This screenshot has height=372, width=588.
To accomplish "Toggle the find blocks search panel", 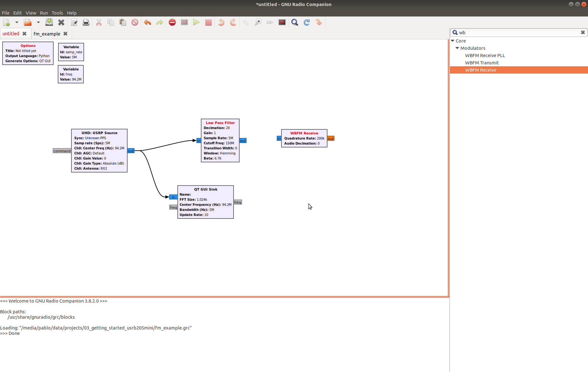I will [x=295, y=23].
